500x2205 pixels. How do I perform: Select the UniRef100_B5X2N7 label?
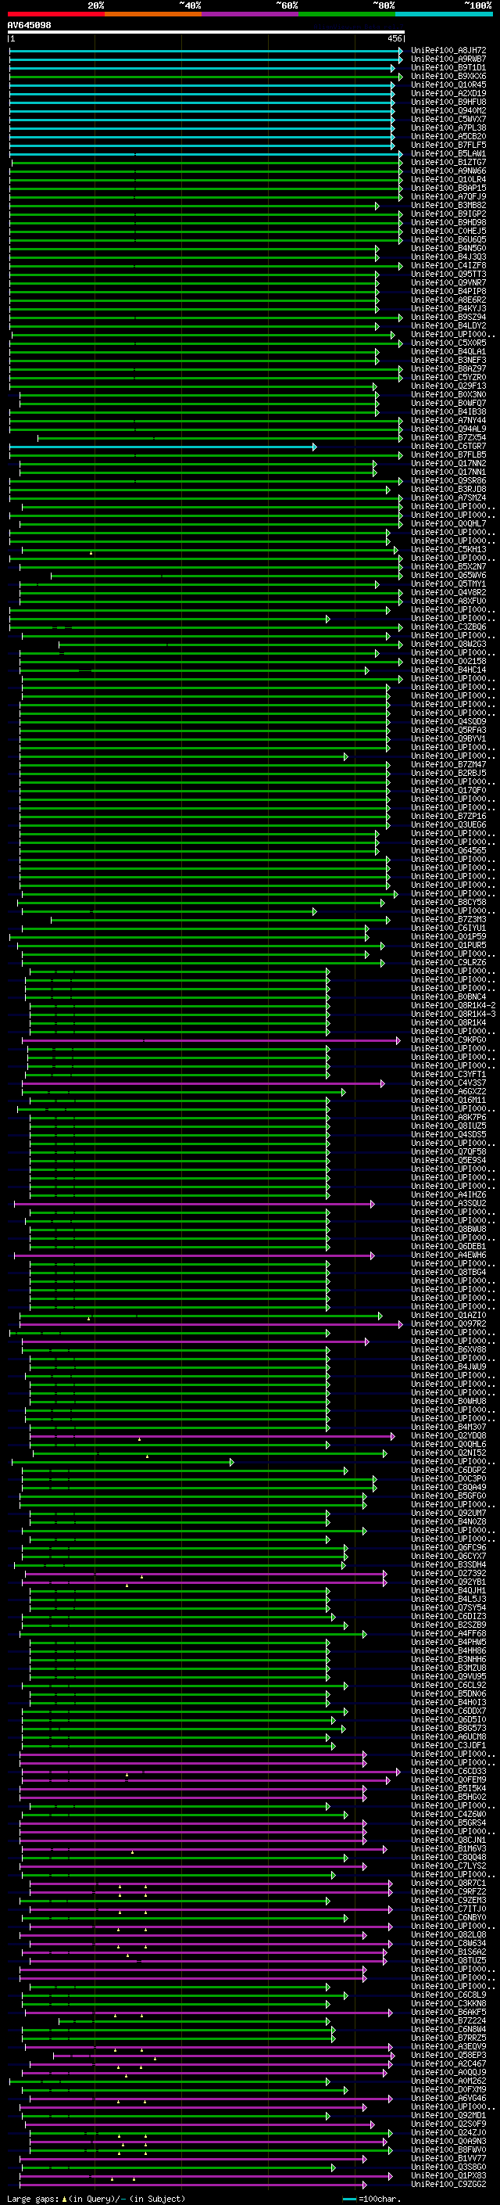[448, 566]
